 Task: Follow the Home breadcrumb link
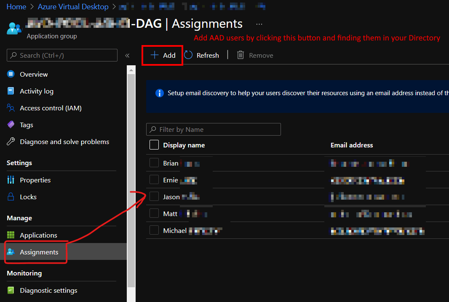(16, 7)
